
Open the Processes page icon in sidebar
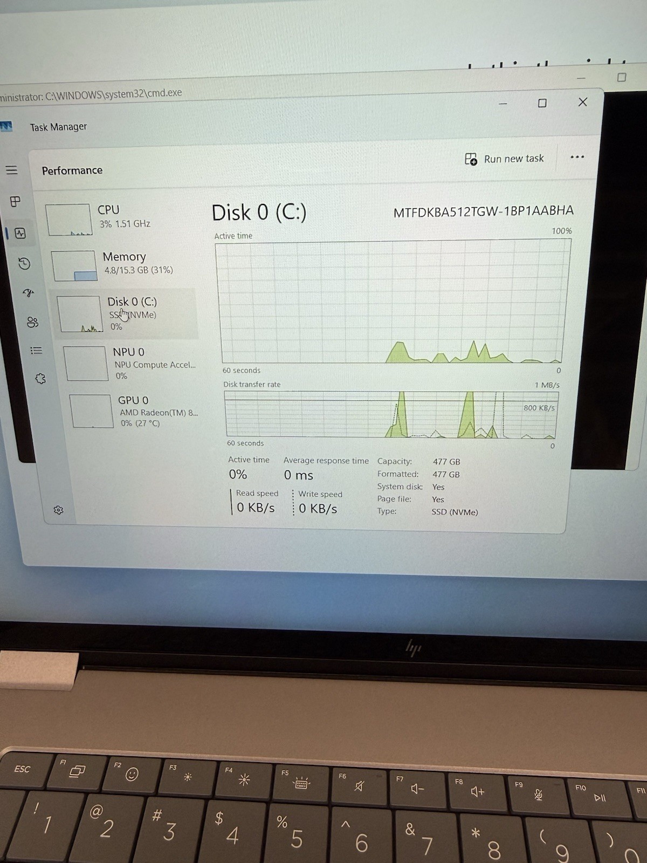click(16, 202)
